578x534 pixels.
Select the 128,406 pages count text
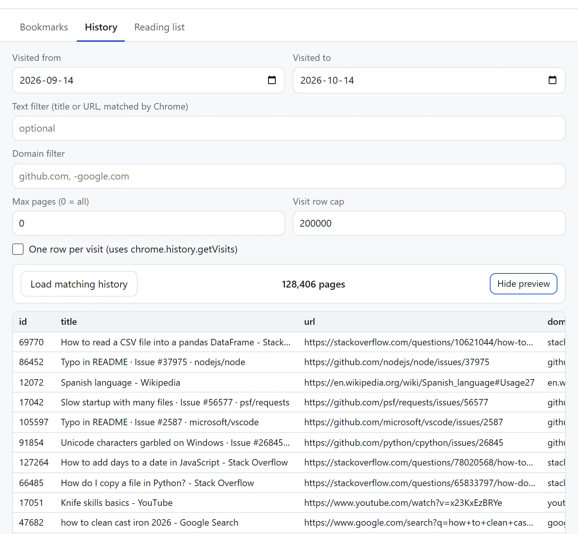point(313,284)
